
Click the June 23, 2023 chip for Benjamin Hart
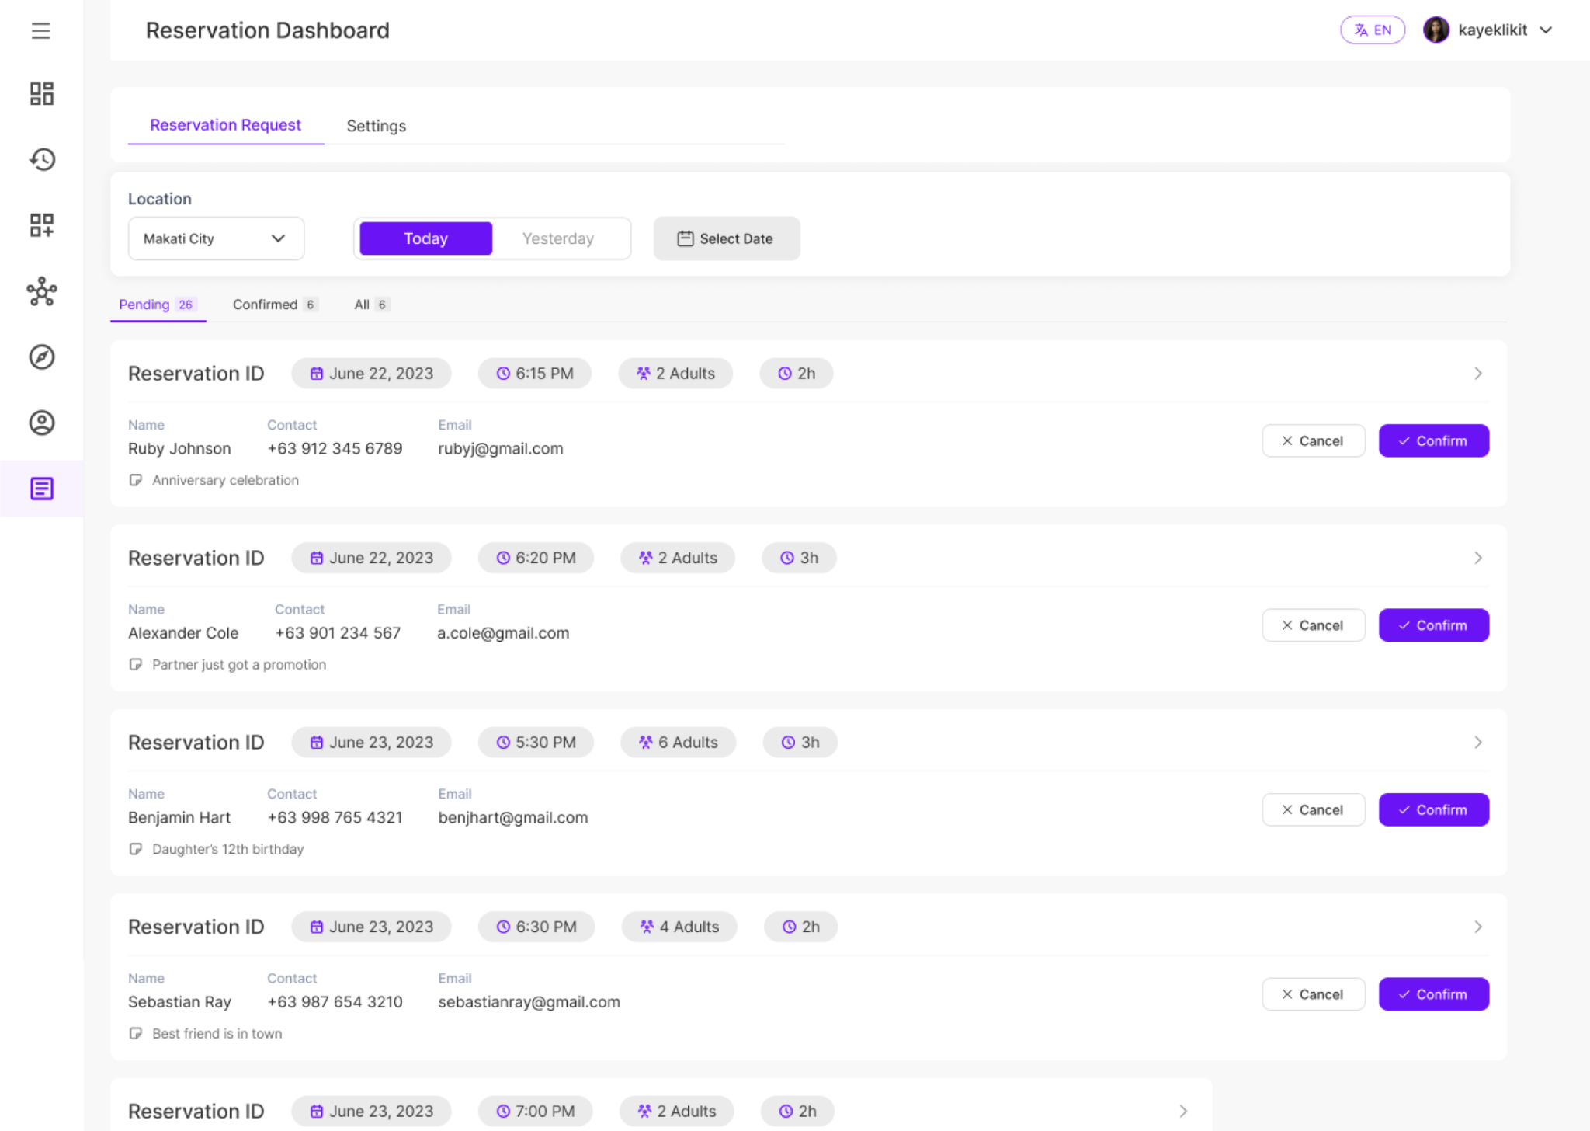[x=371, y=743]
